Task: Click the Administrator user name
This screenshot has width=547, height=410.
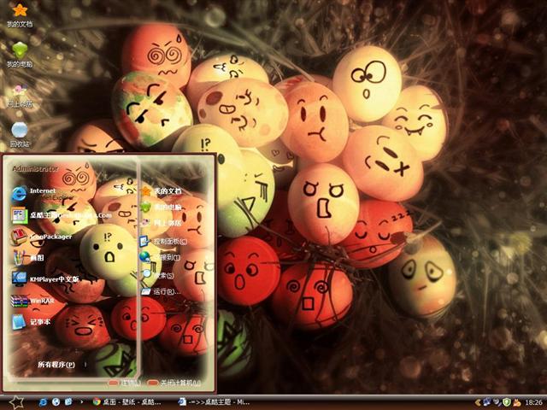Action: (35, 169)
